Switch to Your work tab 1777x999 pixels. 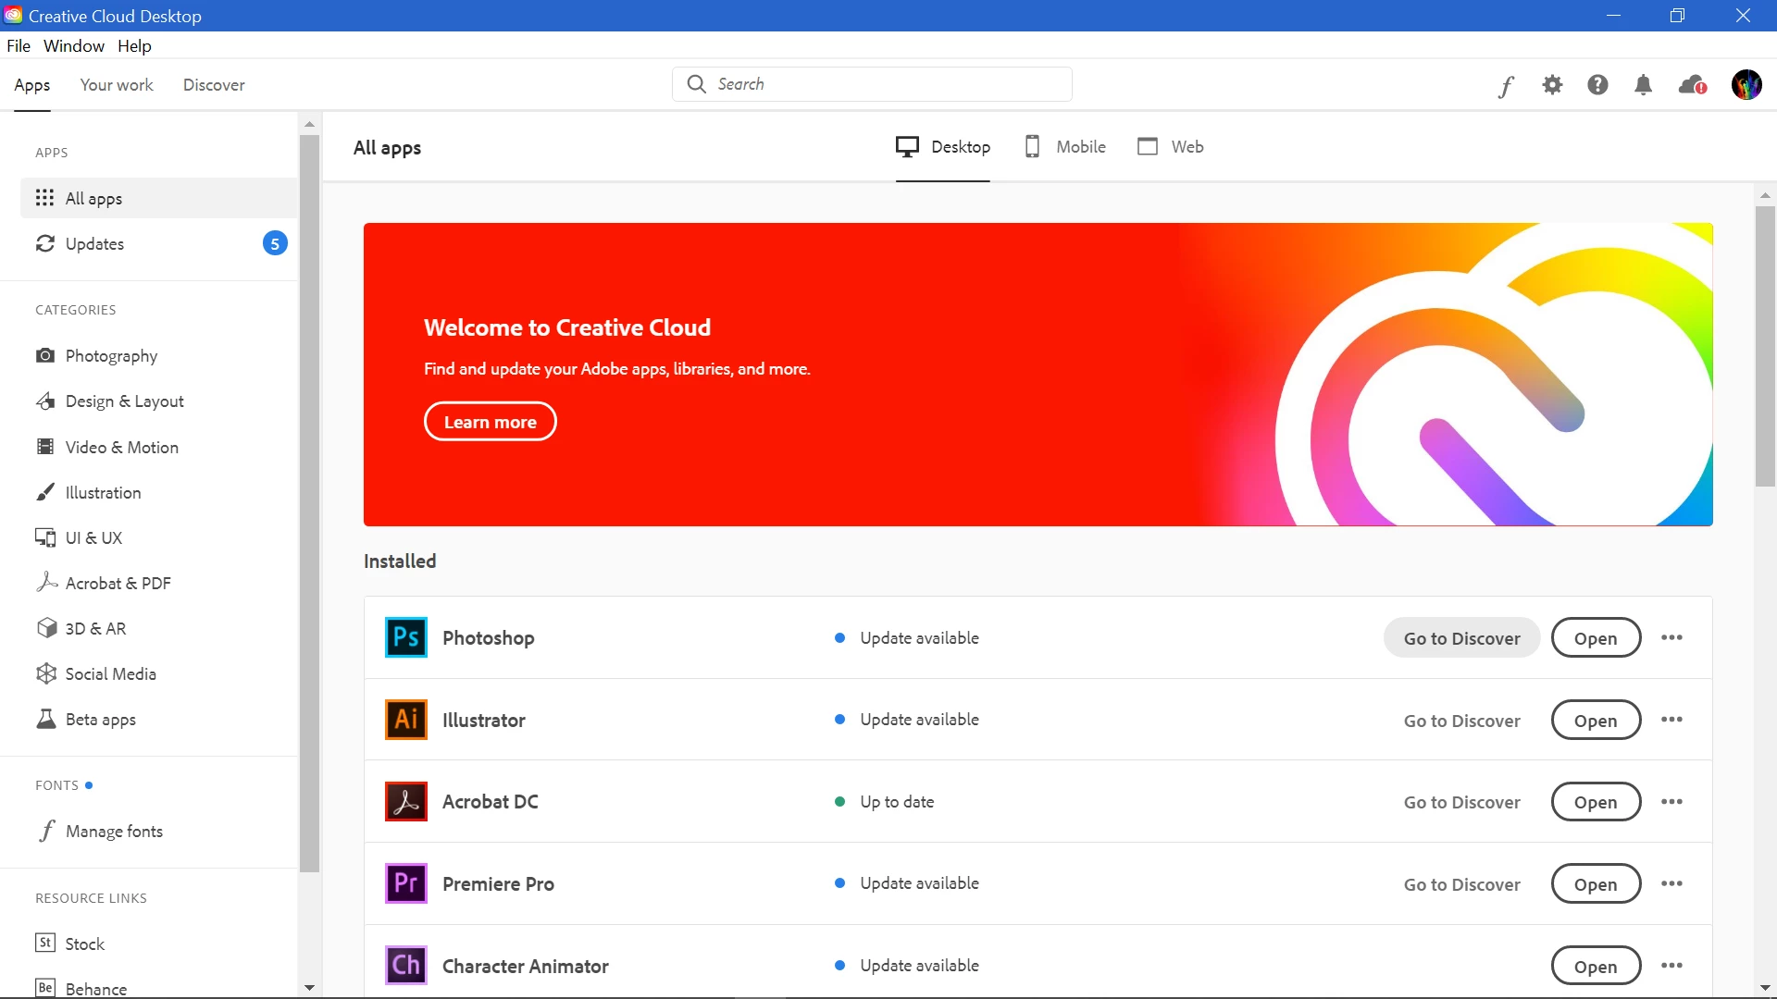coord(117,85)
